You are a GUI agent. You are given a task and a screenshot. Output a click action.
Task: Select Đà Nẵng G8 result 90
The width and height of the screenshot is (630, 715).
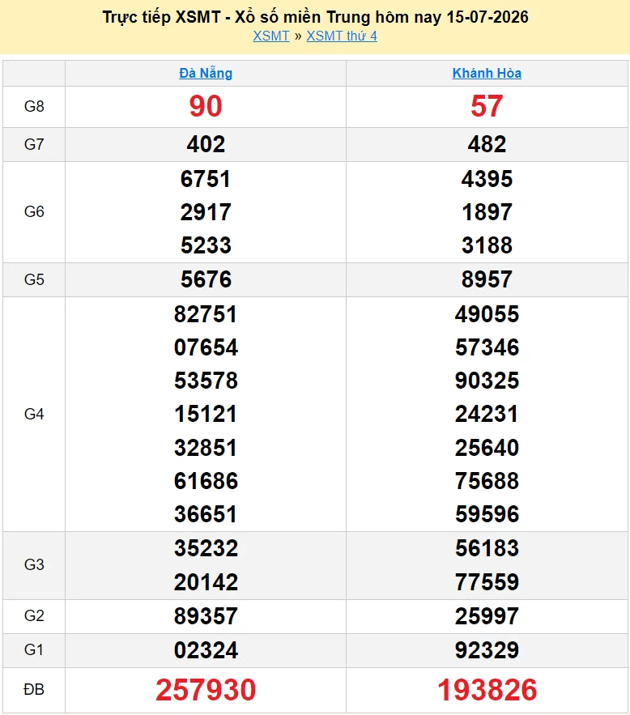pyautogui.click(x=206, y=106)
